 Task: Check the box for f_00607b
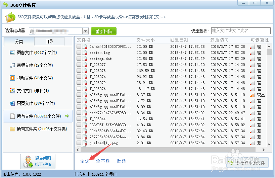[79, 88]
